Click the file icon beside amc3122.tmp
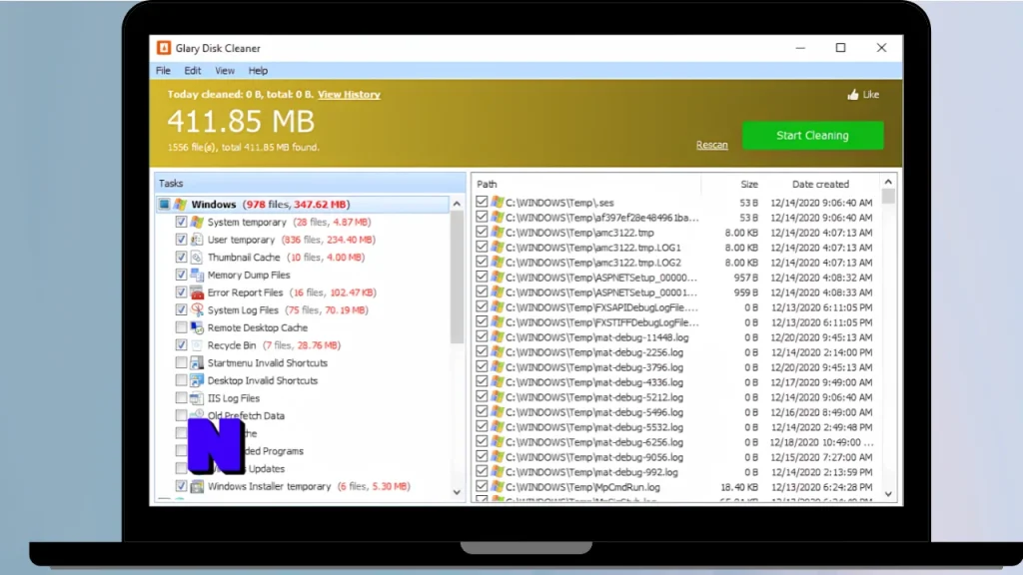This screenshot has width=1023, height=575. point(498,232)
